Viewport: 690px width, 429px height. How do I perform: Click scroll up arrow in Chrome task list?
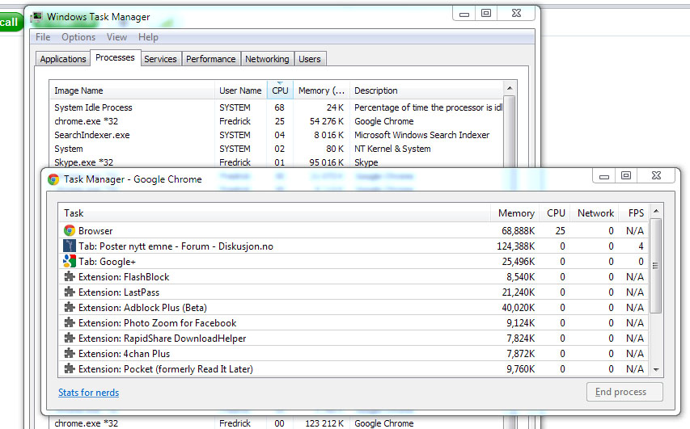pyautogui.click(x=656, y=212)
